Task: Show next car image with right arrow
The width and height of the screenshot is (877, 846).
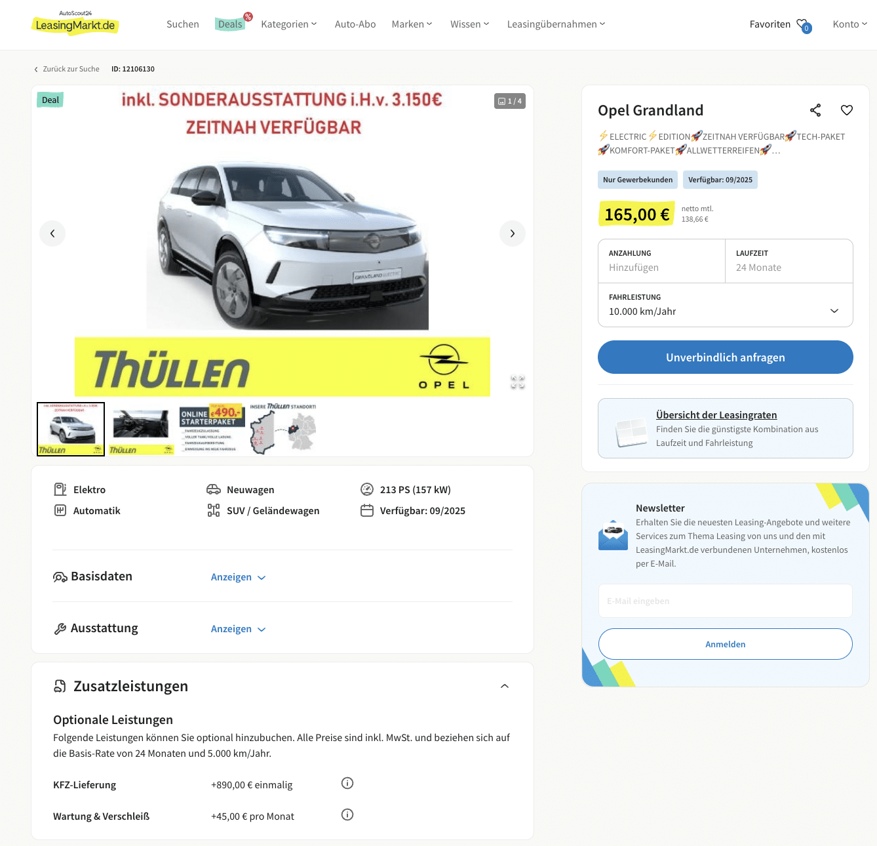Action: tap(513, 233)
